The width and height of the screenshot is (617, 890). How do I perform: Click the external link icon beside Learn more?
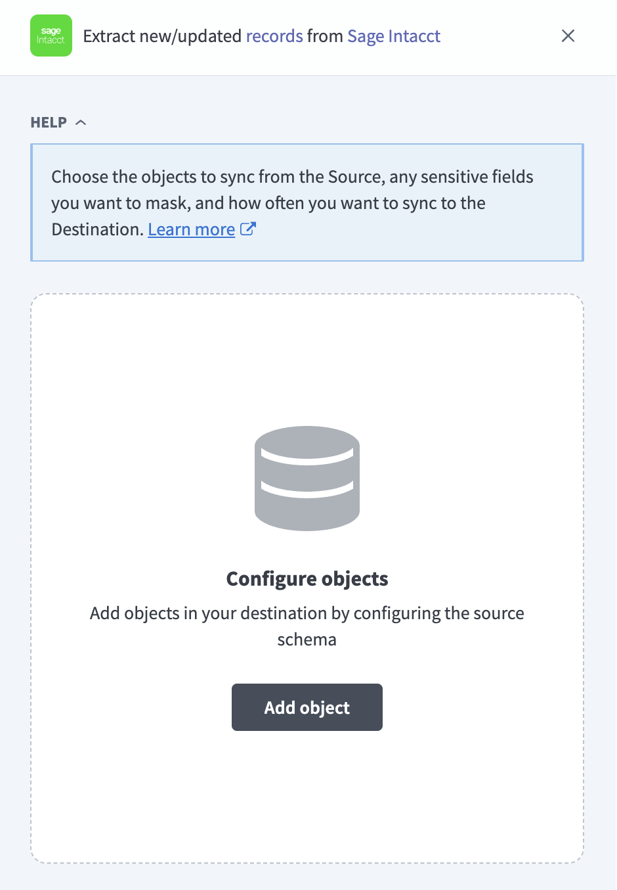click(248, 229)
